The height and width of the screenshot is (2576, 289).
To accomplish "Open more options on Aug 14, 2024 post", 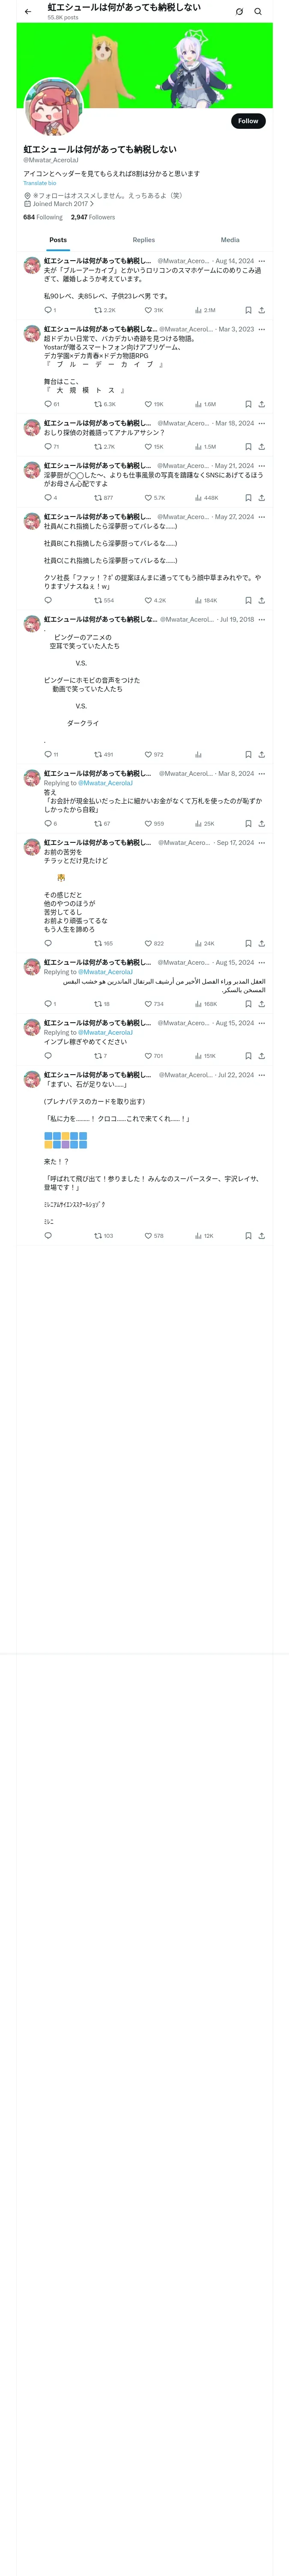I will click(262, 261).
